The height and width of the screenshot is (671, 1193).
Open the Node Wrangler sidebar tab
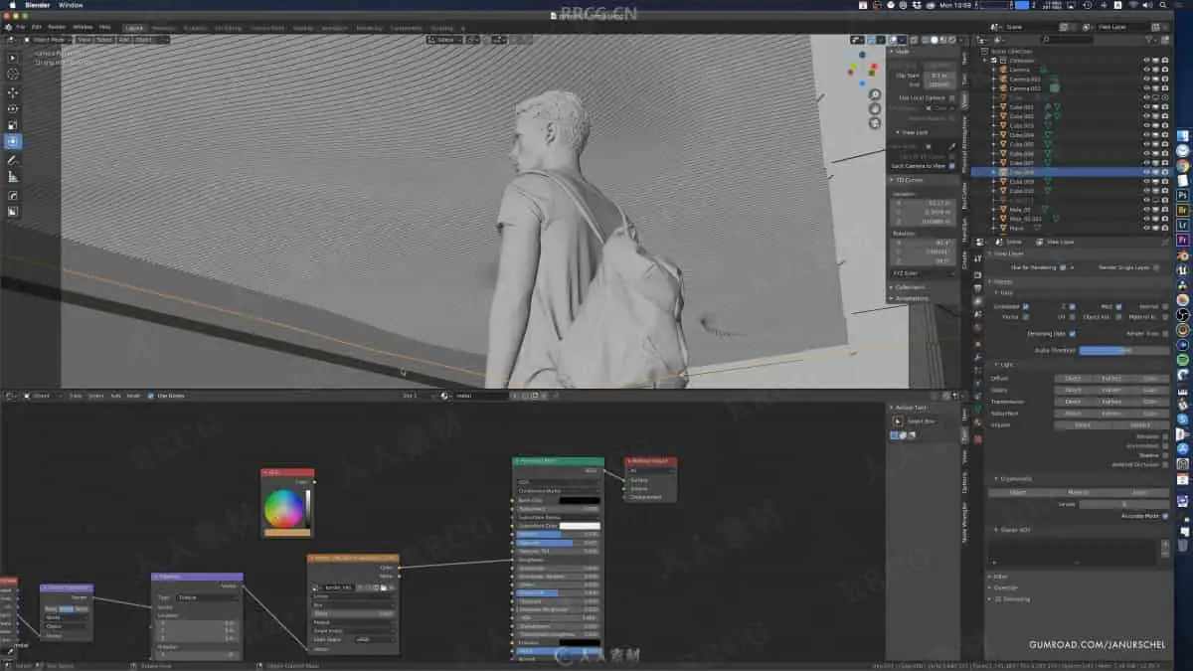tap(964, 522)
